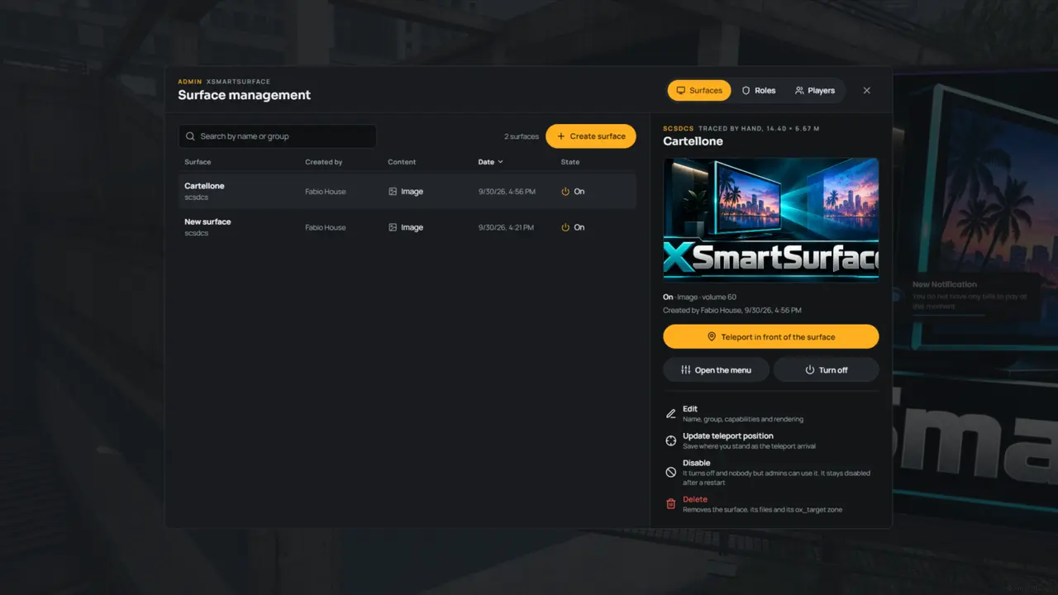The height and width of the screenshot is (595, 1058).
Task: Edit name, group, capabilities and rendering
Action: (x=770, y=414)
